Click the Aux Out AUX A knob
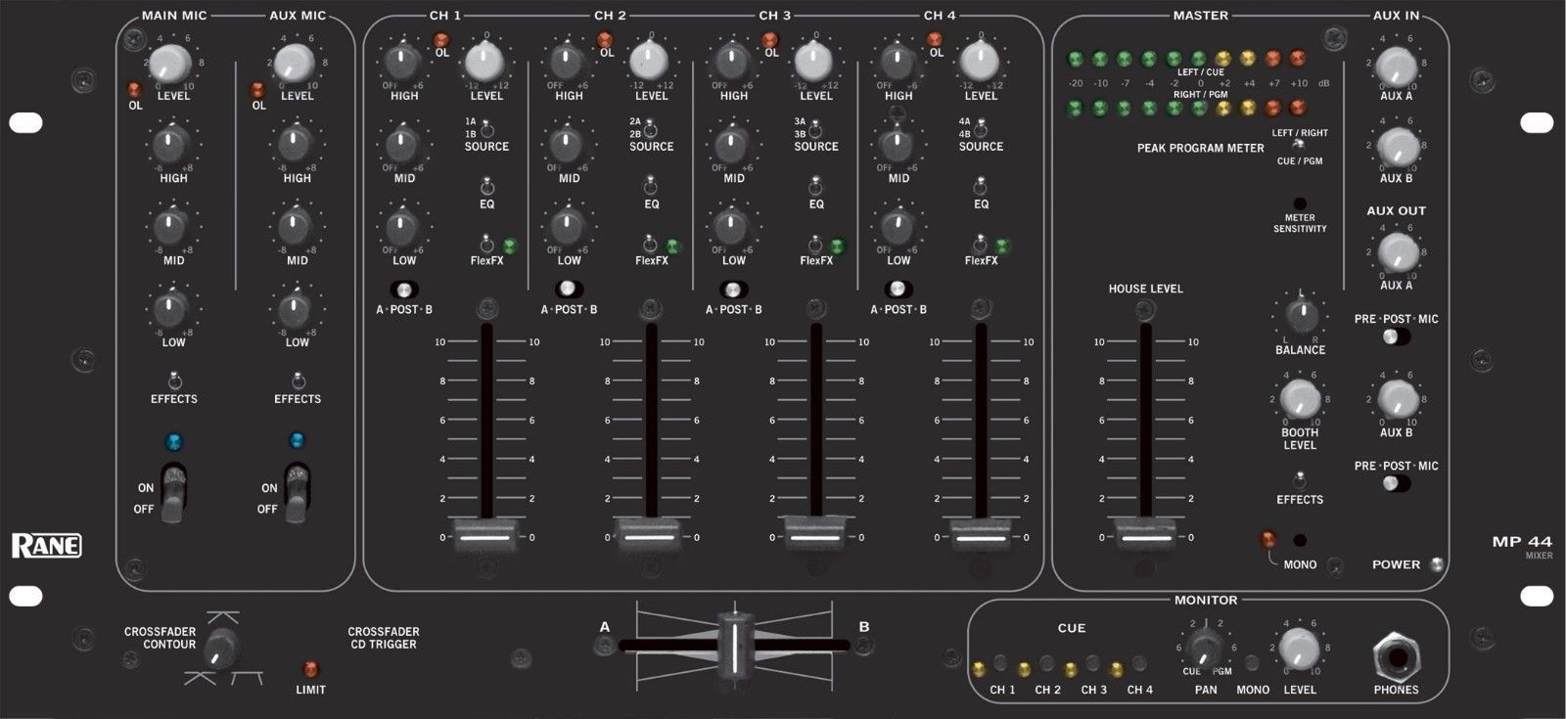Screen dimensions: 1566x719 point(1397,254)
